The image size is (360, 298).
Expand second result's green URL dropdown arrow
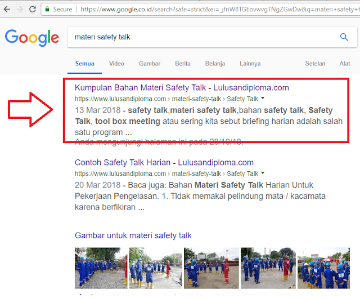click(x=263, y=173)
